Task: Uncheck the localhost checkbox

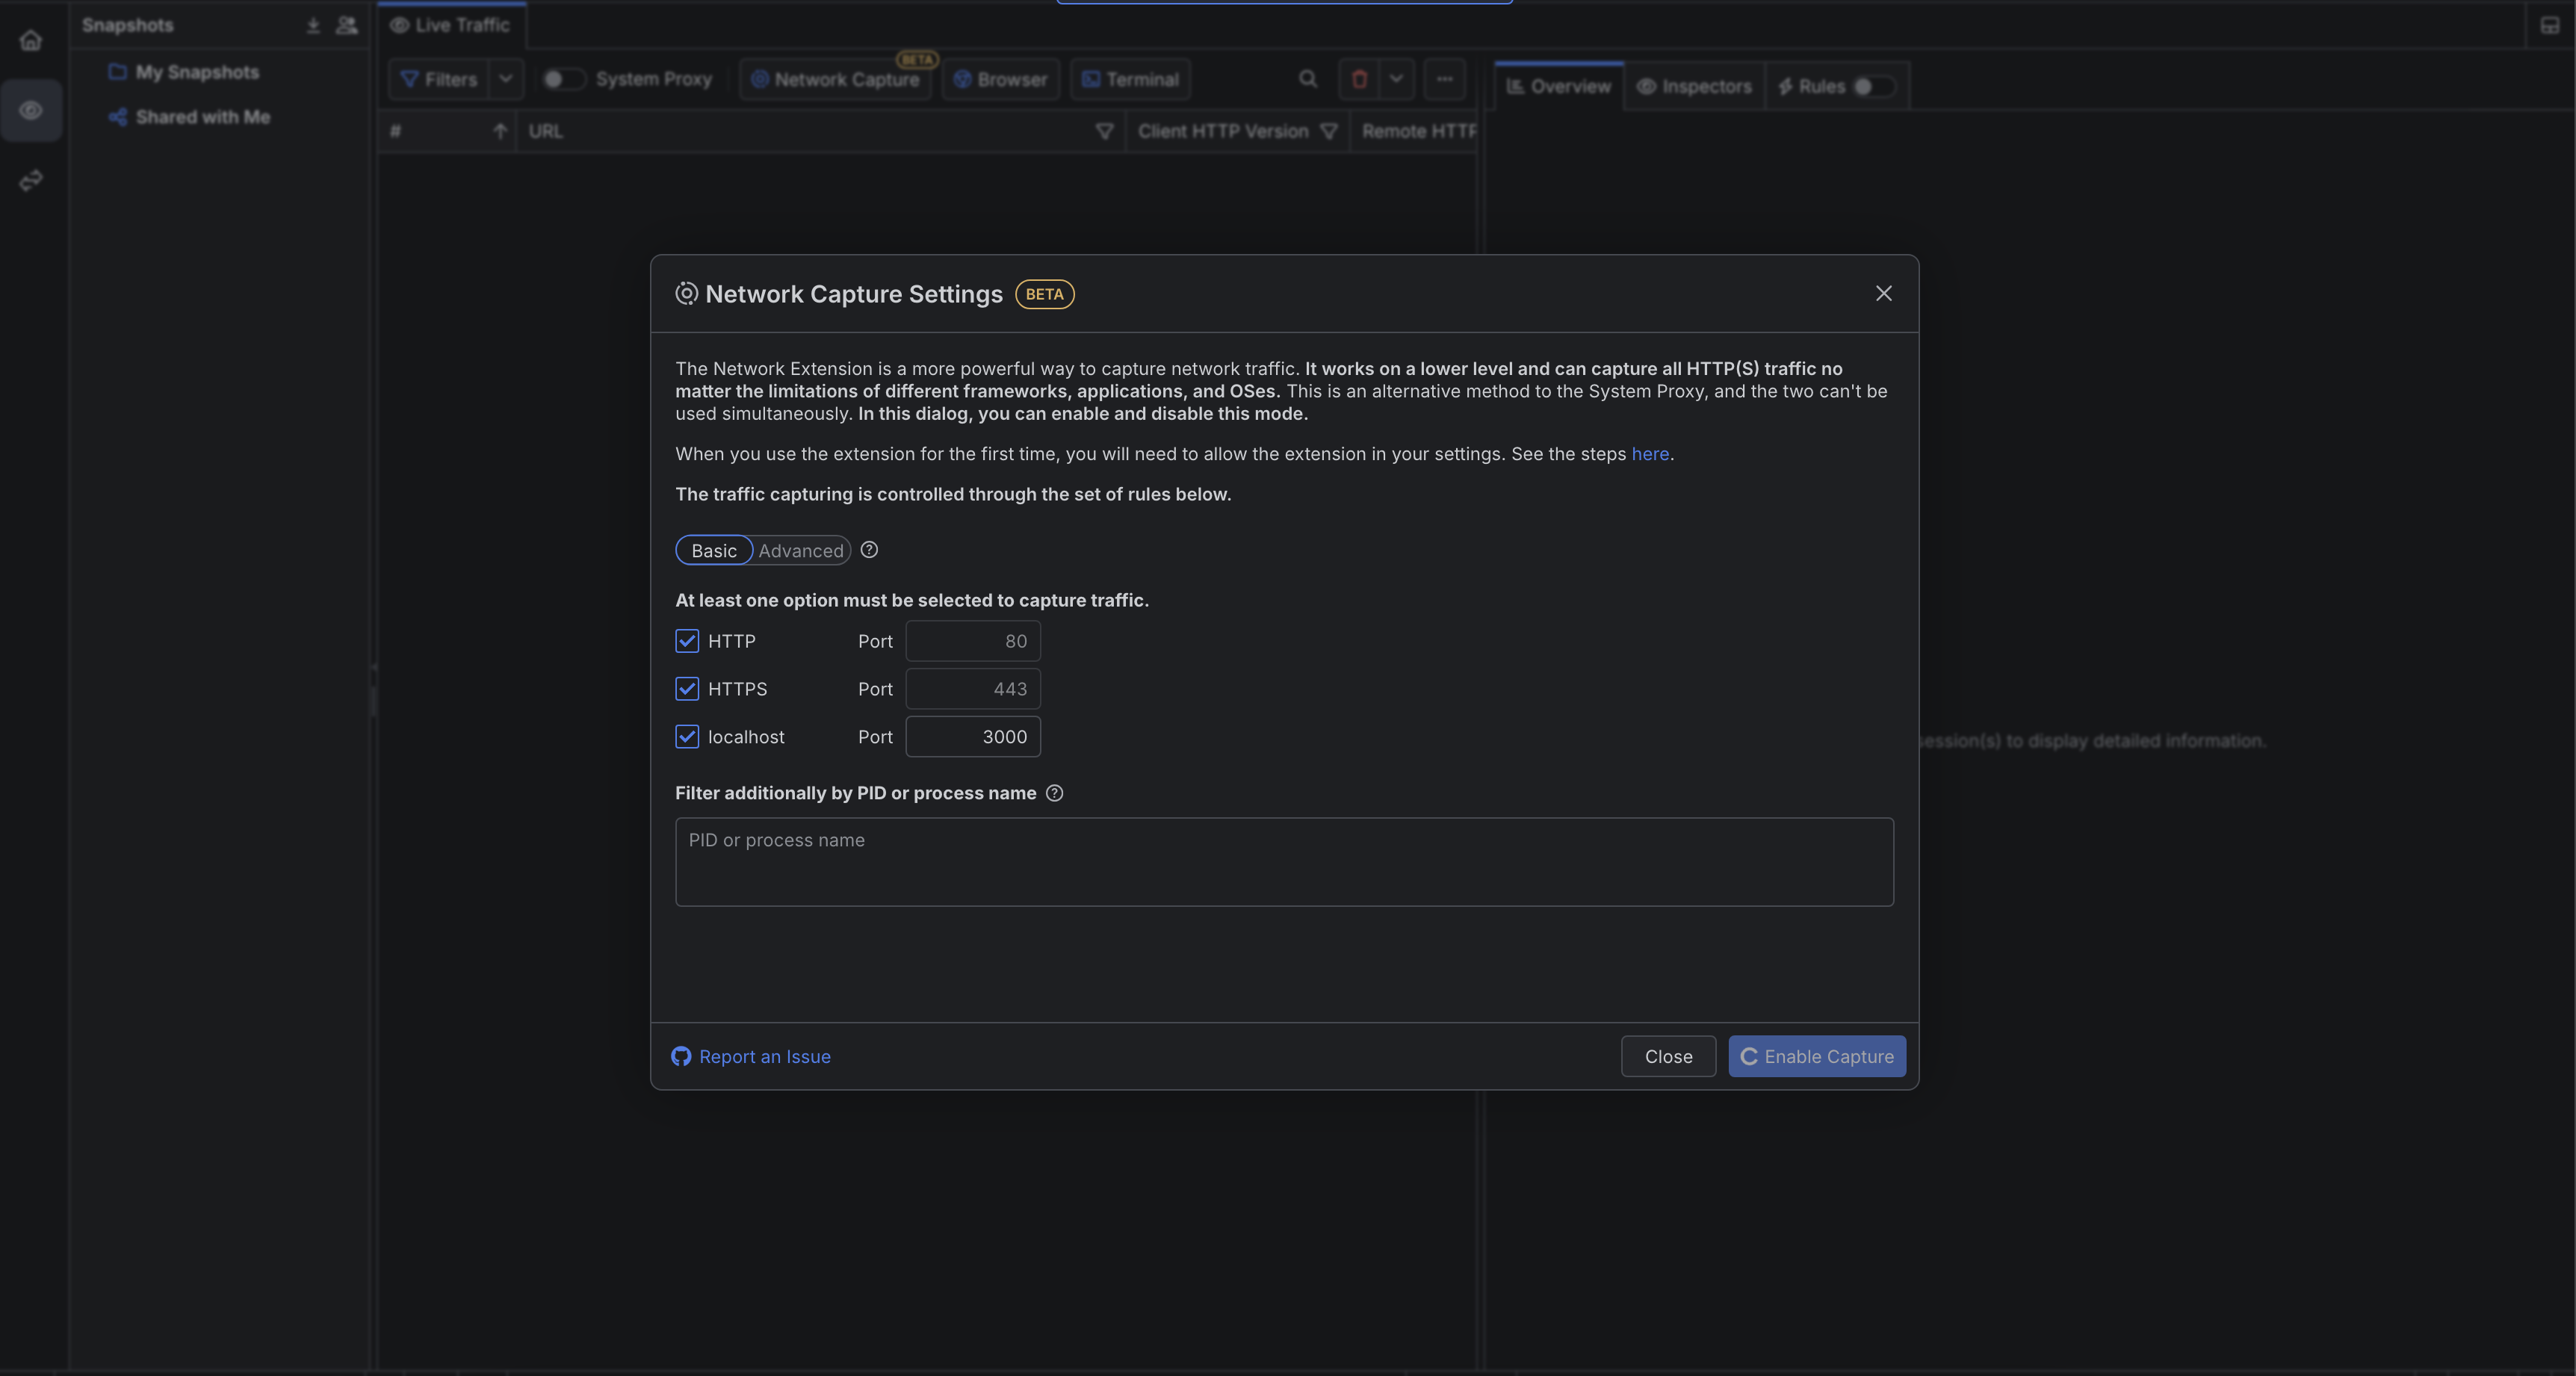Action: click(687, 737)
